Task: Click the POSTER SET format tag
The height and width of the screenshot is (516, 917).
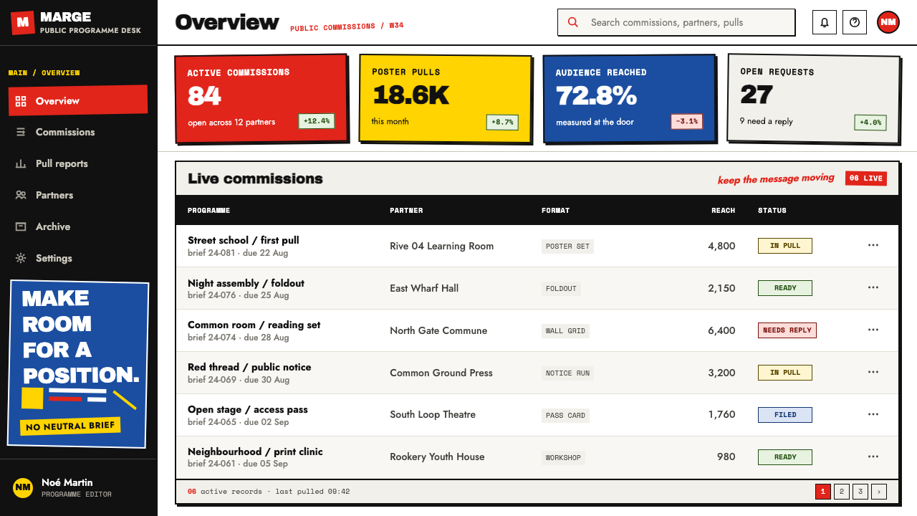Action: [x=567, y=247]
